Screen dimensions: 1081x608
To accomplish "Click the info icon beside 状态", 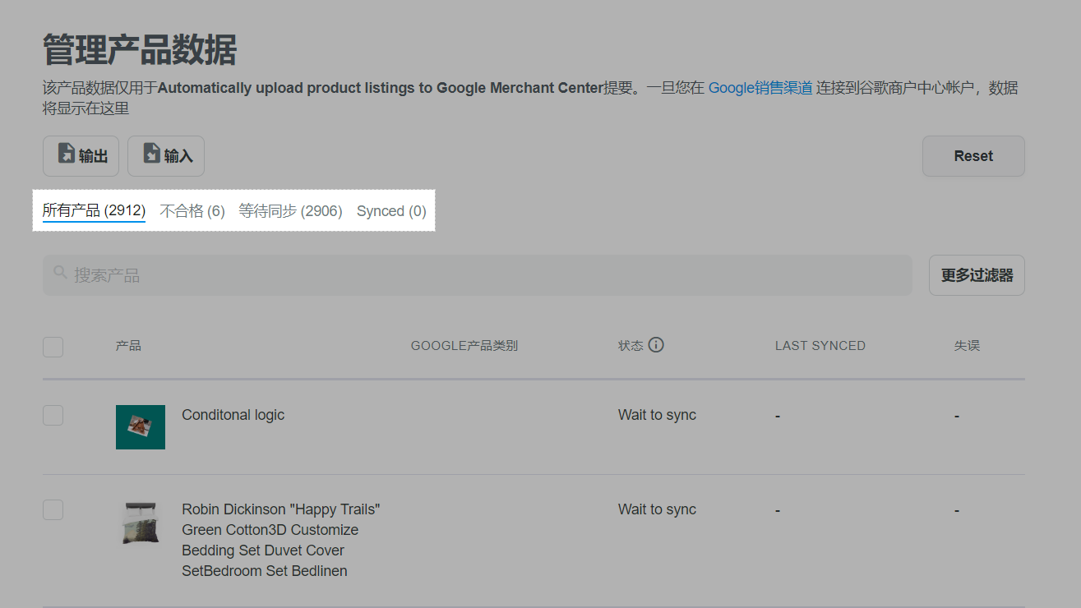I will (x=656, y=345).
